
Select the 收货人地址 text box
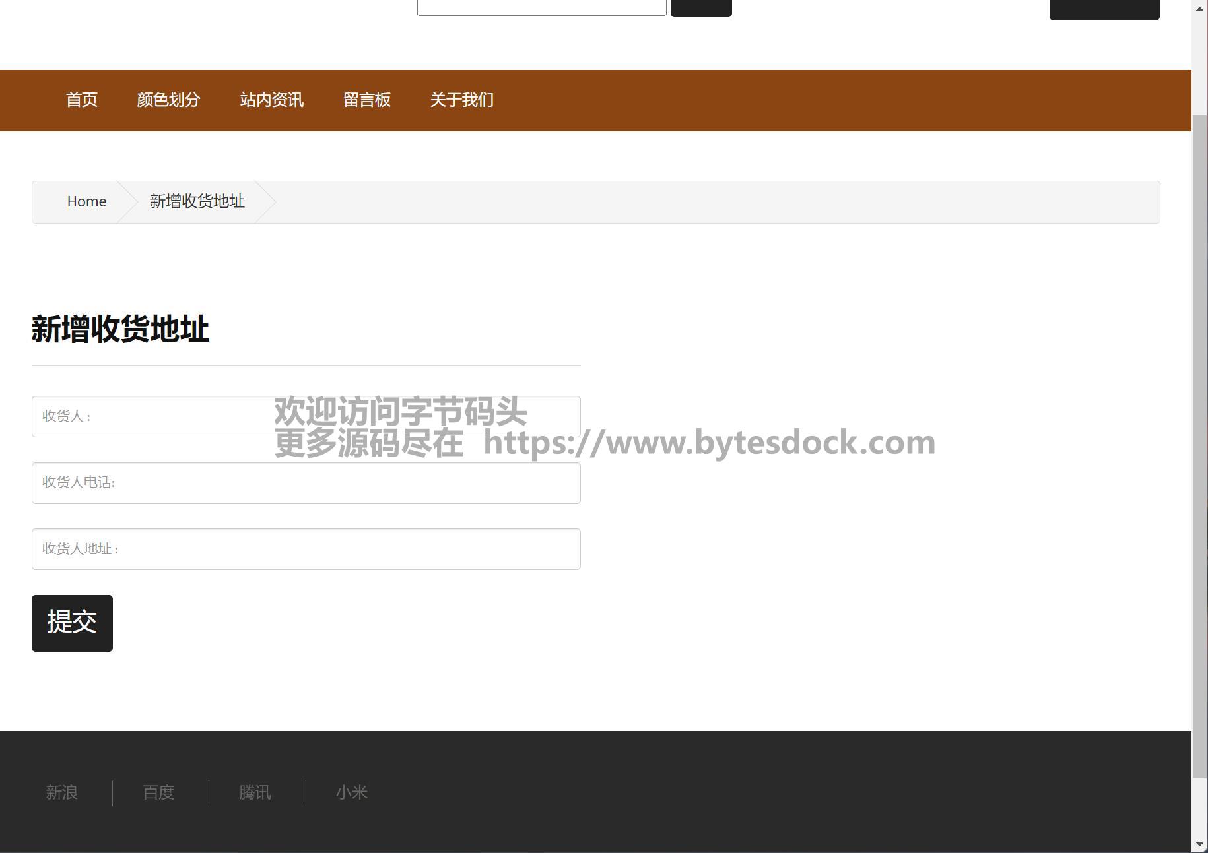[x=306, y=550]
